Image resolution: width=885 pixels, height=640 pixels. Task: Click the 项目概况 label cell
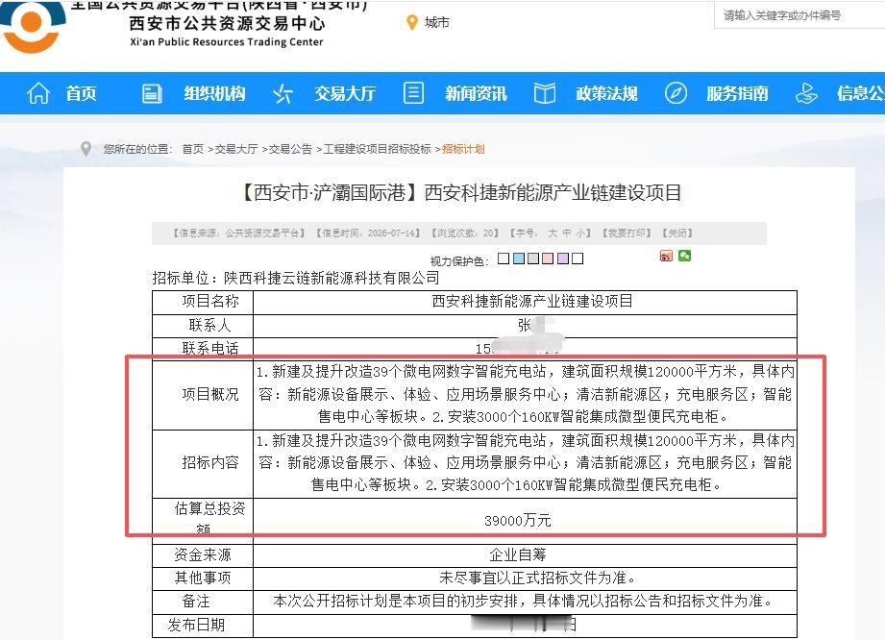(203, 395)
